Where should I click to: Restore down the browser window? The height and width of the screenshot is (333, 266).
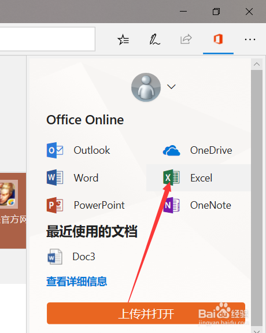point(216,12)
